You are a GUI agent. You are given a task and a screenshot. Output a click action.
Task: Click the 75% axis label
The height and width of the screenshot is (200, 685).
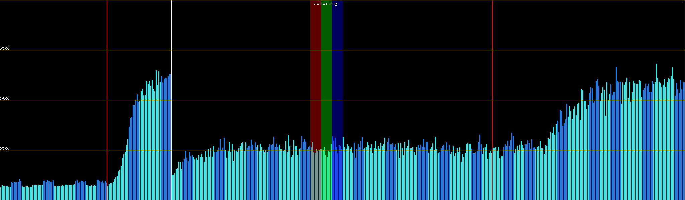(x=4, y=48)
